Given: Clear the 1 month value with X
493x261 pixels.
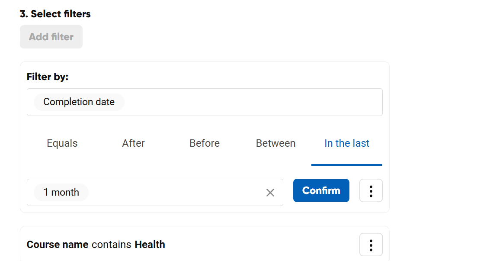Looking at the screenshot, I should [x=270, y=193].
